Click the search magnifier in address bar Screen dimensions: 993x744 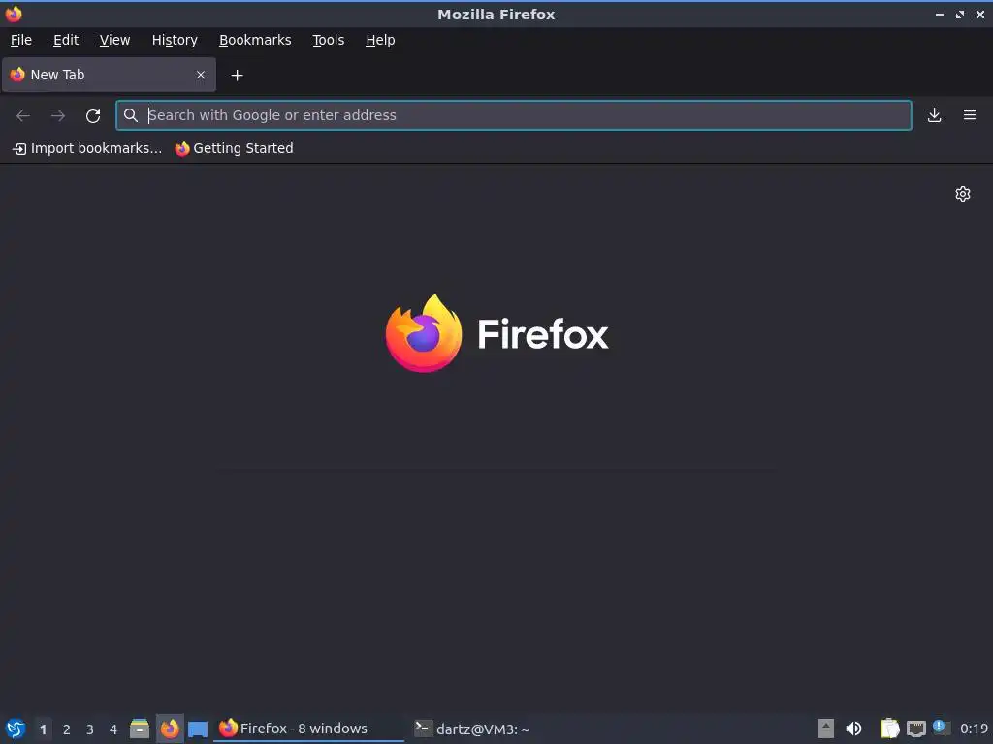coord(131,115)
